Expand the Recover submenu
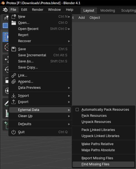The height and width of the screenshot is (169, 136). point(40,41)
